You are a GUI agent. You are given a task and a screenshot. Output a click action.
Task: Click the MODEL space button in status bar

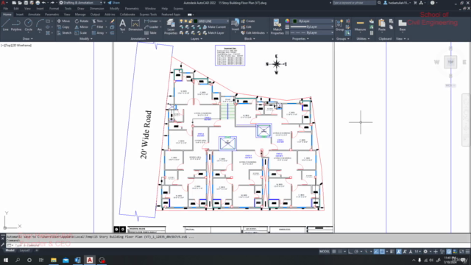coord(325,252)
